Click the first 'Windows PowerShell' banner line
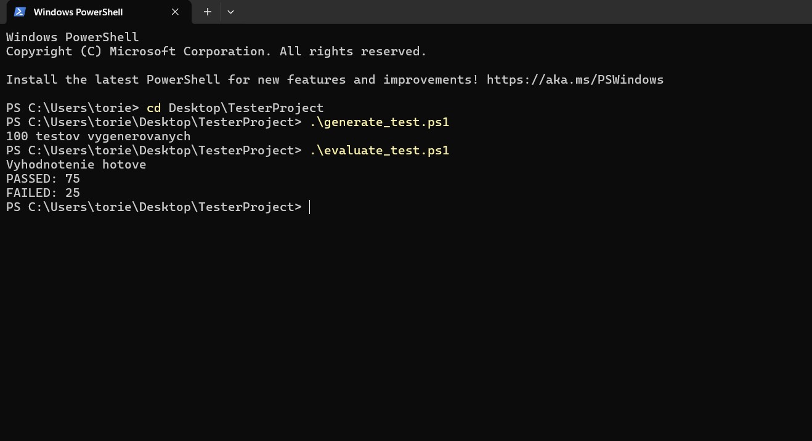This screenshot has width=812, height=441. pyautogui.click(x=73, y=37)
